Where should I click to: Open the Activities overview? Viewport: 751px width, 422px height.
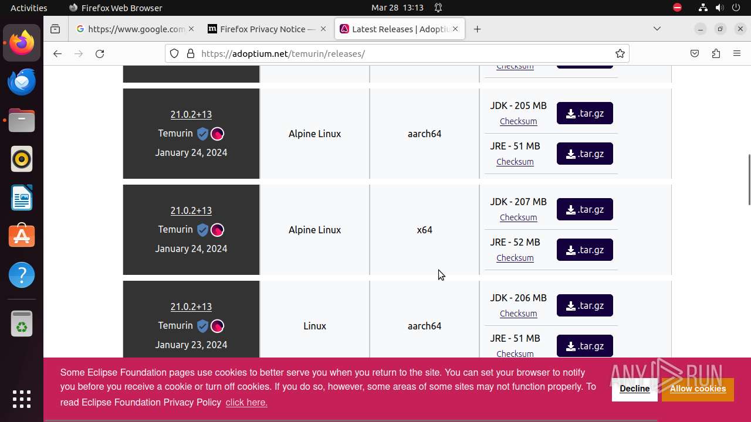[x=29, y=8]
